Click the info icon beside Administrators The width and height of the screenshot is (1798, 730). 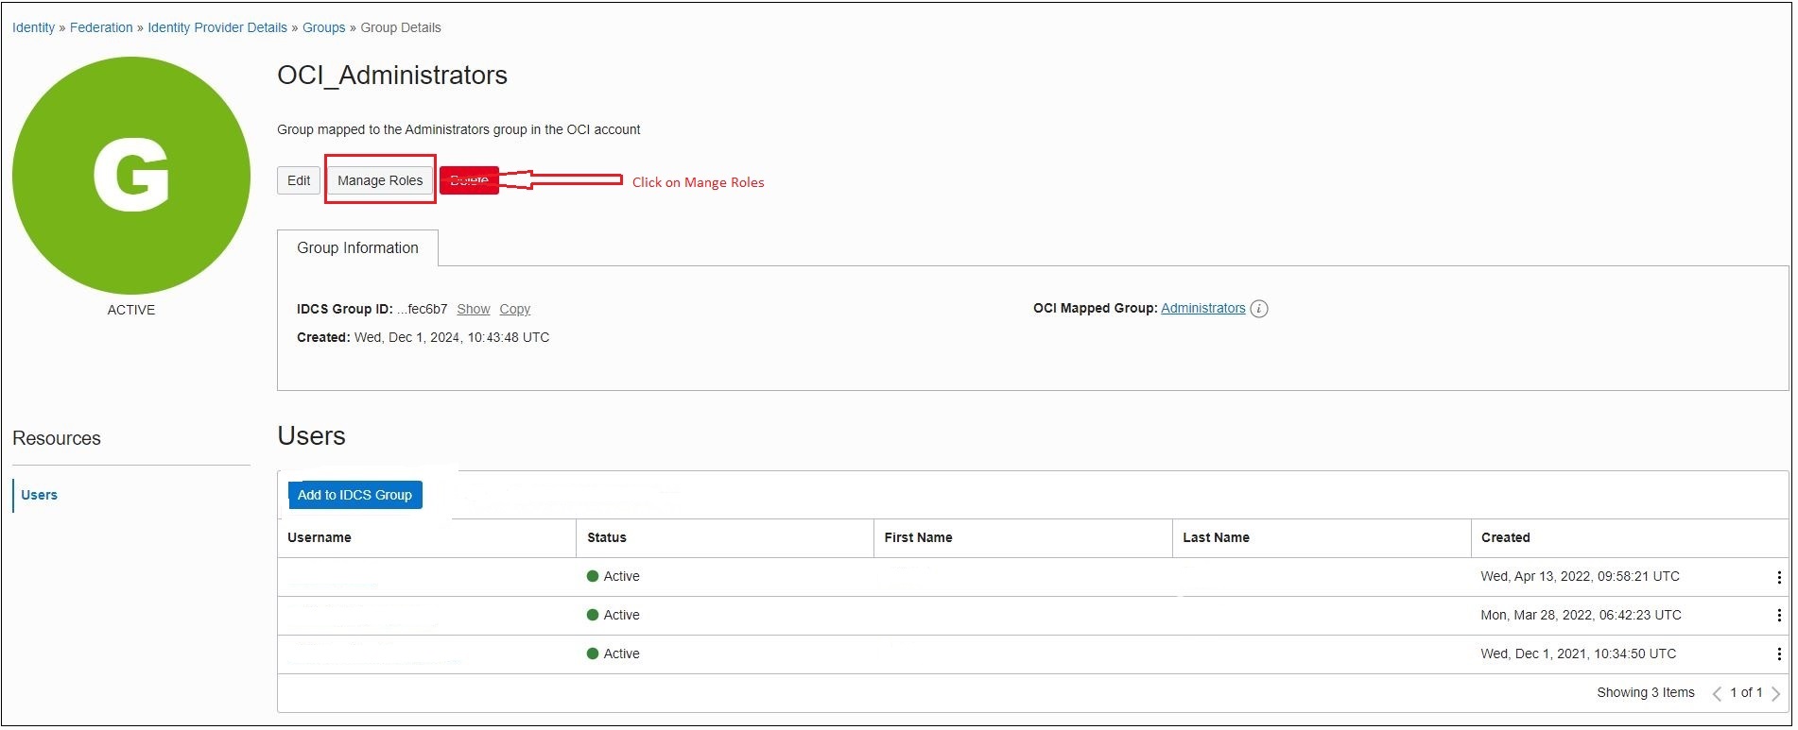click(x=1258, y=309)
